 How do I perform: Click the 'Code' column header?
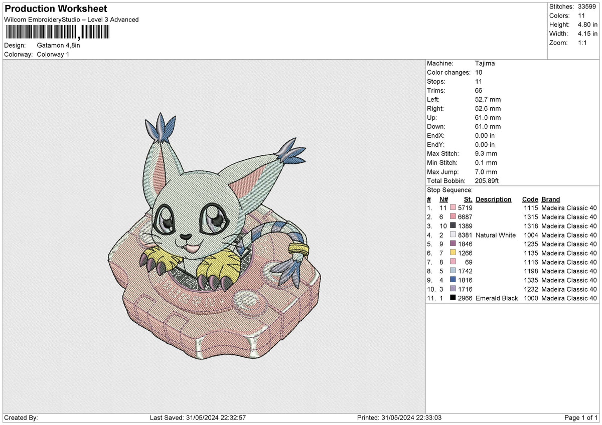530,199
